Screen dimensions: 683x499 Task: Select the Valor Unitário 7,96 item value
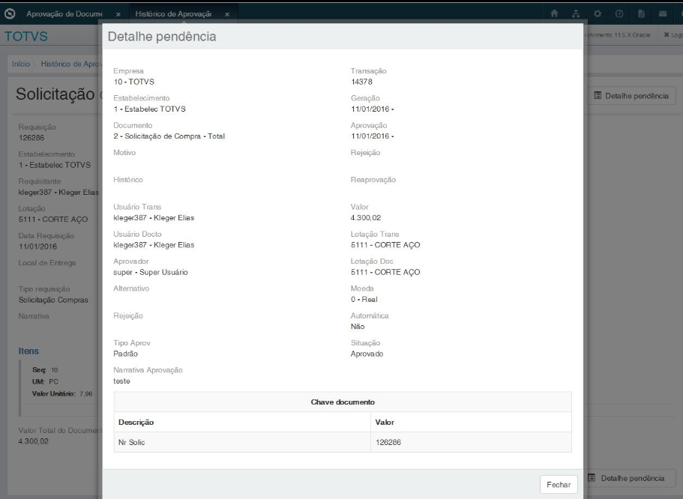point(85,393)
